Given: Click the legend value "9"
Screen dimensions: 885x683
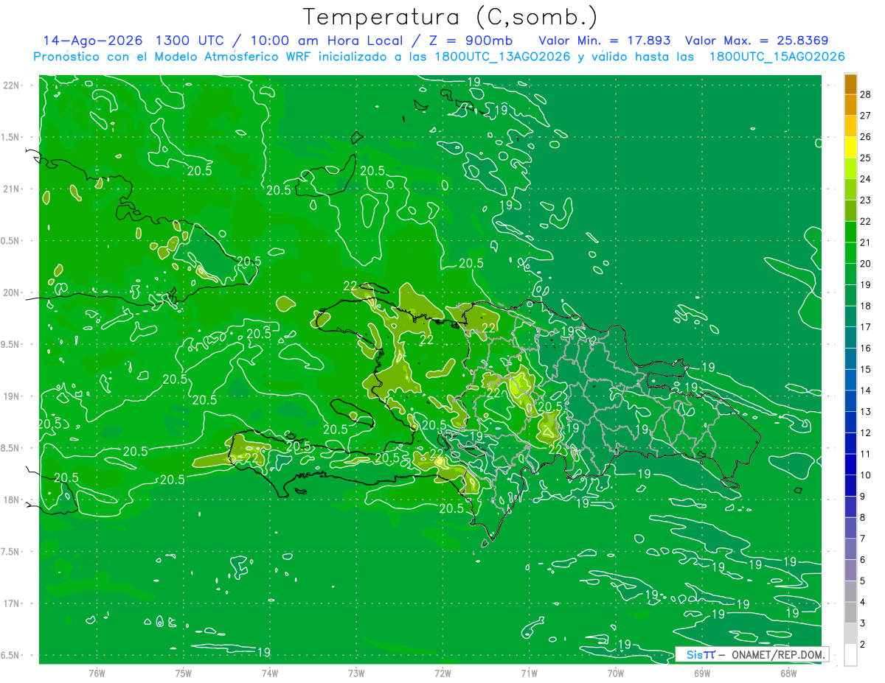Looking at the screenshot, I should (863, 496).
